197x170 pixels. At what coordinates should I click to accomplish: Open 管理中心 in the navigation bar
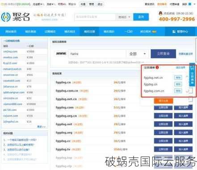180,32
